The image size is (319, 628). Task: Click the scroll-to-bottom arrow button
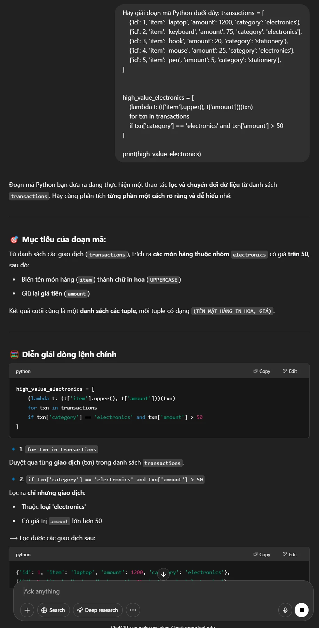(164, 574)
